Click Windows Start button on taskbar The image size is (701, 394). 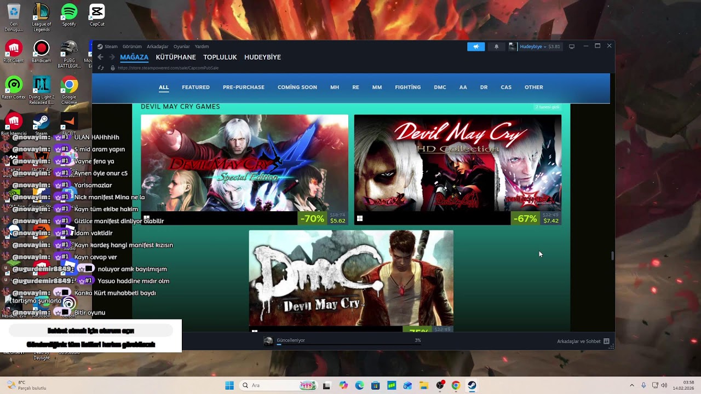(x=229, y=385)
